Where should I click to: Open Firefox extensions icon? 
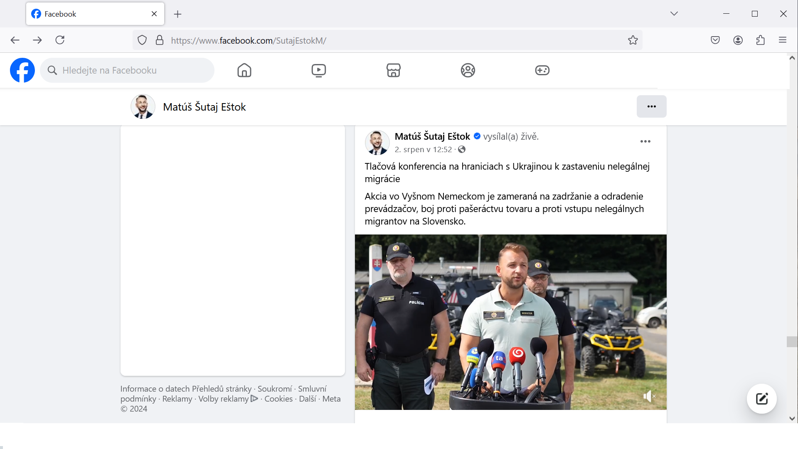point(761,40)
